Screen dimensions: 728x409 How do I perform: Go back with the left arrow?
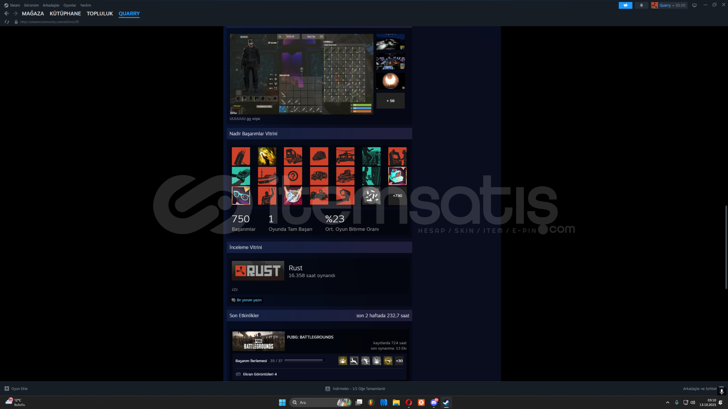pyautogui.click(x=6, y=13)
